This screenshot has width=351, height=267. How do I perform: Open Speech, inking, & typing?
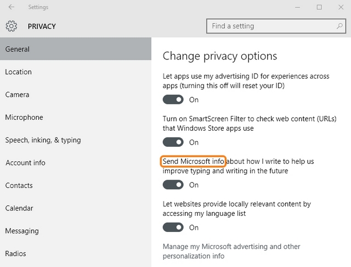click(43, 140)
